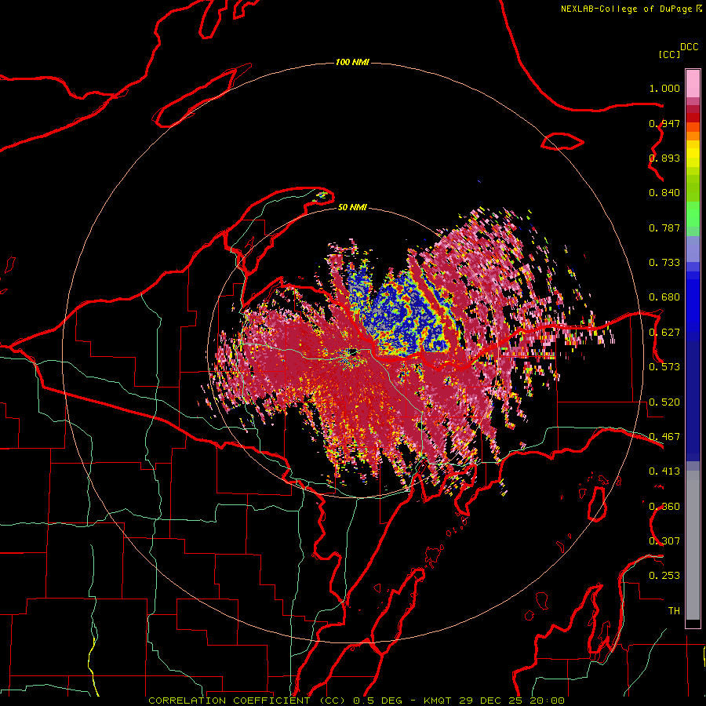Select the 0.307 color scale value

coord(664,541)
